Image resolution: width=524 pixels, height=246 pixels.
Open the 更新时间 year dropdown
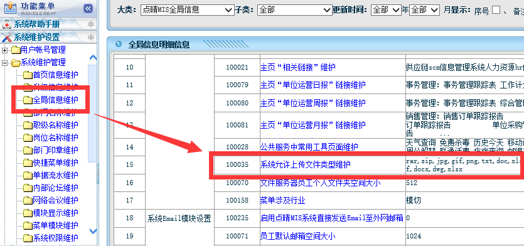[386, 10]
